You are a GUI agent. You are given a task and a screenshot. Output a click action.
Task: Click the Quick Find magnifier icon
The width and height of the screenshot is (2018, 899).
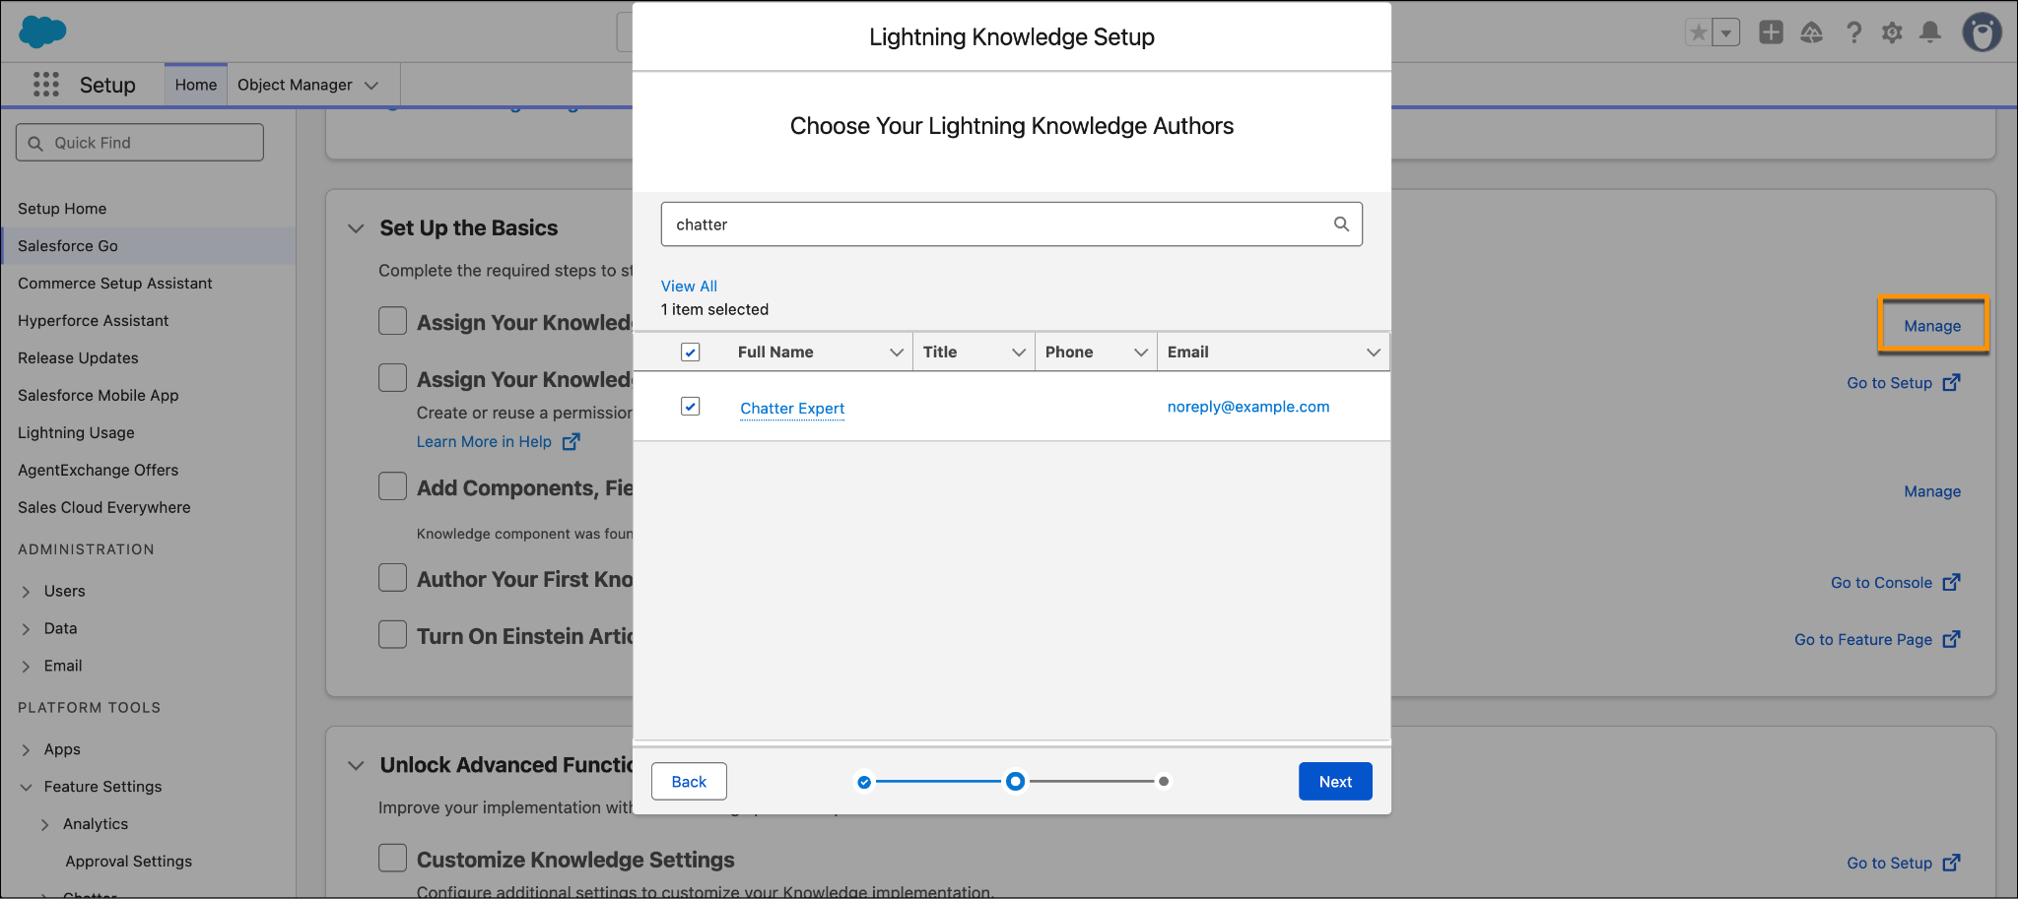click(35, 143)
